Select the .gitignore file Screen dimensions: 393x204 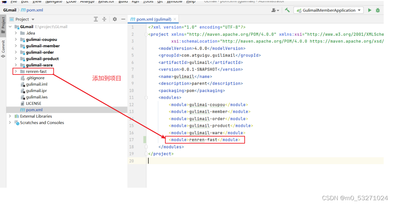coord(35,78)
